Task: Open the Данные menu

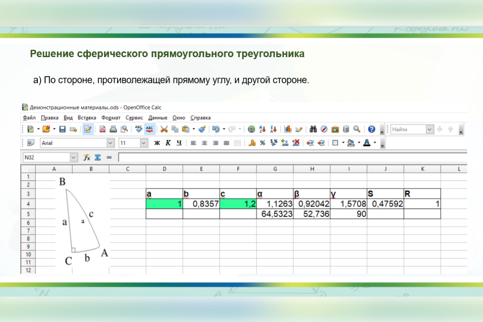Action: [158, 118]
